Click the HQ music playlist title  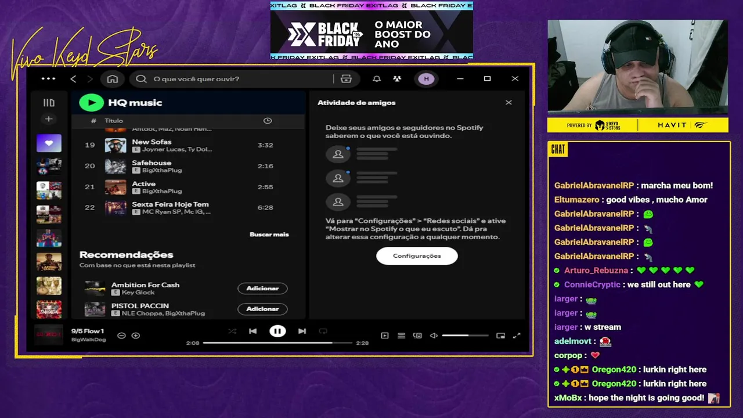(x=135, y=103)
